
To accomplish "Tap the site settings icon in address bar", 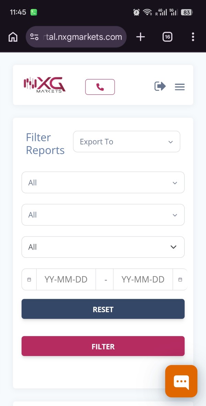I will point(34,37).
